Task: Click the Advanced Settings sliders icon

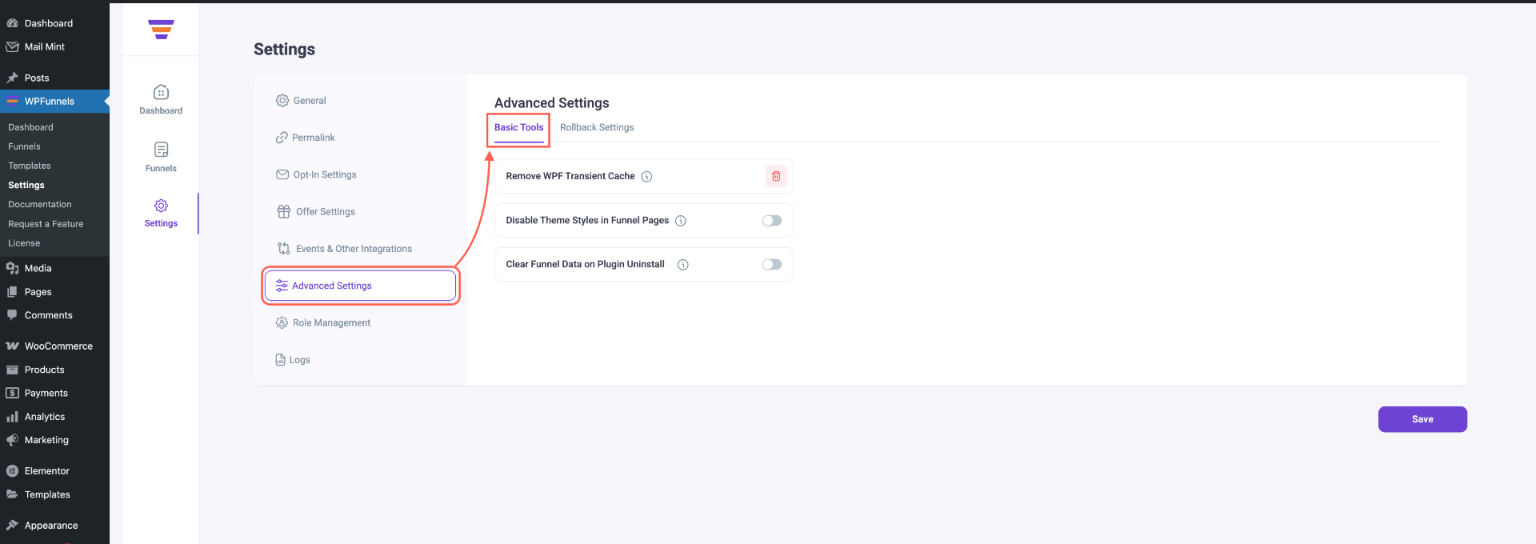Action: tap(282, 286)
